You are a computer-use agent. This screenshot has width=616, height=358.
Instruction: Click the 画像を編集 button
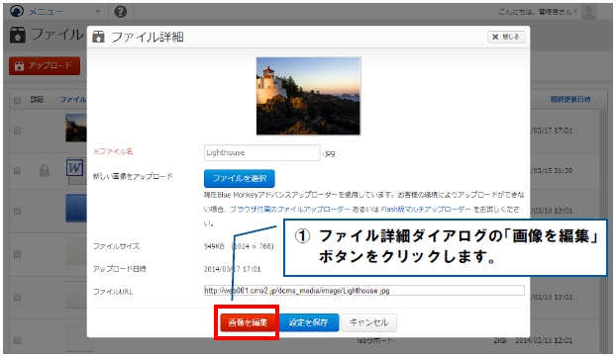click(248, 322)
